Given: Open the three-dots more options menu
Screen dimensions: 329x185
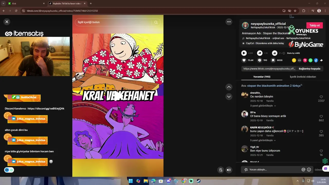Looking at the screenshot, I should coord(229,22).
